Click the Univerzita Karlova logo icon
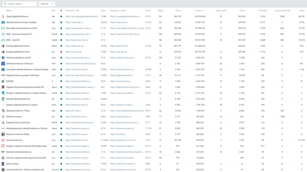This screenshot has height=172, width=307. [x=3, y=140]
